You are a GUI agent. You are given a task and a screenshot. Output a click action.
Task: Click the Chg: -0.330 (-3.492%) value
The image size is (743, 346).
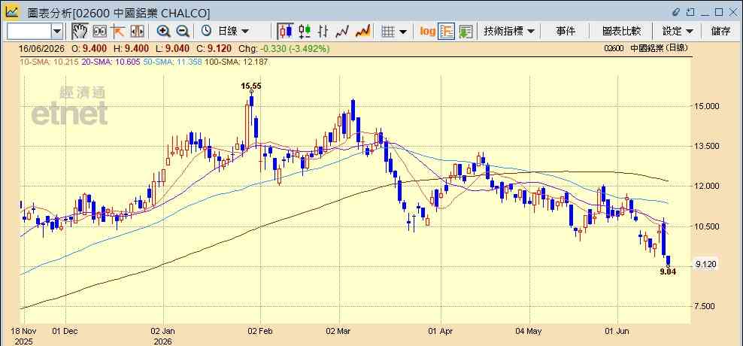pyautogui.click(x=284, y=48)
